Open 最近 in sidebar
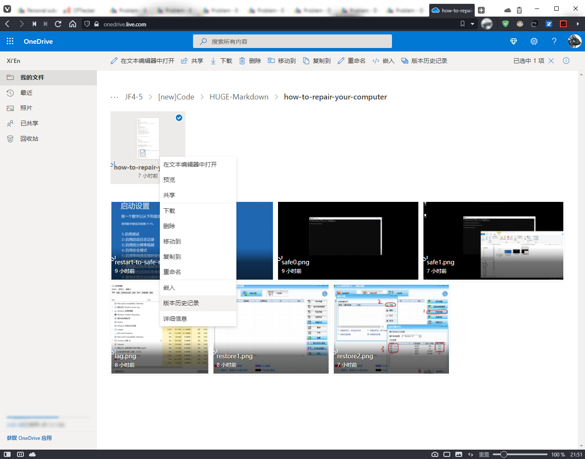Image resolution: width=585 pixels, height=459 pixels. [48, 93]
